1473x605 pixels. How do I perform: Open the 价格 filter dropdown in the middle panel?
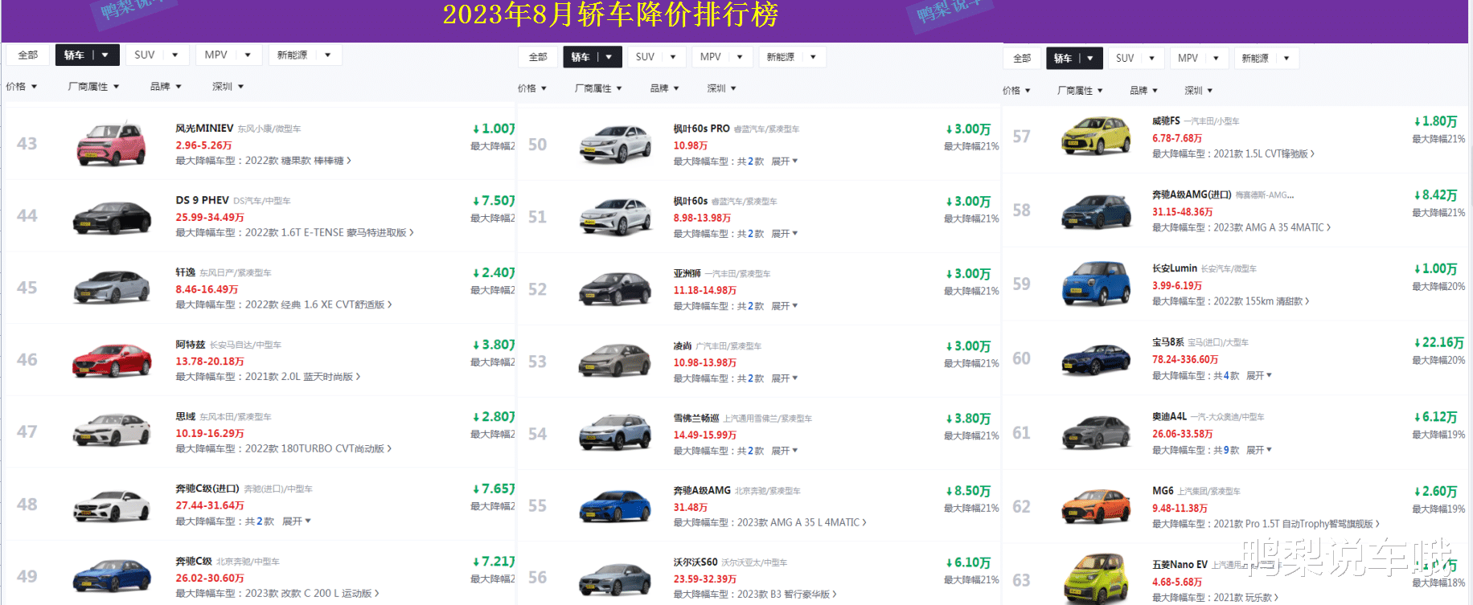point(531,88)
